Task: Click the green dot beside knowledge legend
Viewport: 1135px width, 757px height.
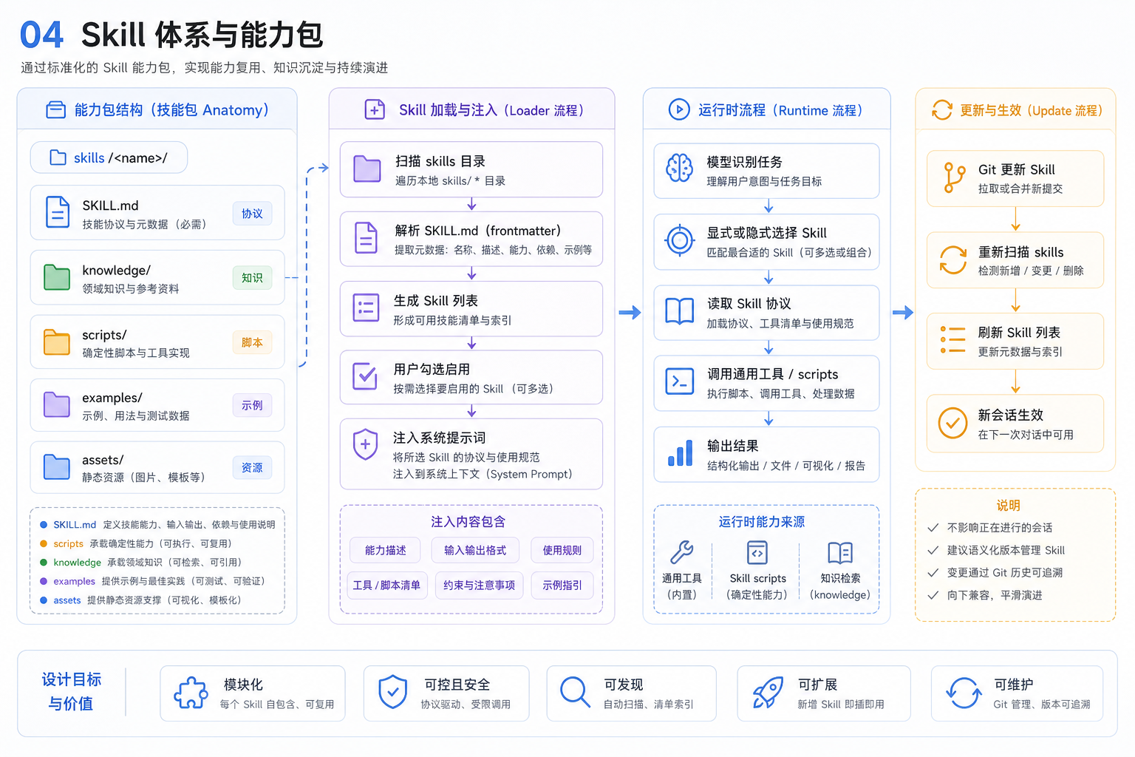Action: point(44,563)
